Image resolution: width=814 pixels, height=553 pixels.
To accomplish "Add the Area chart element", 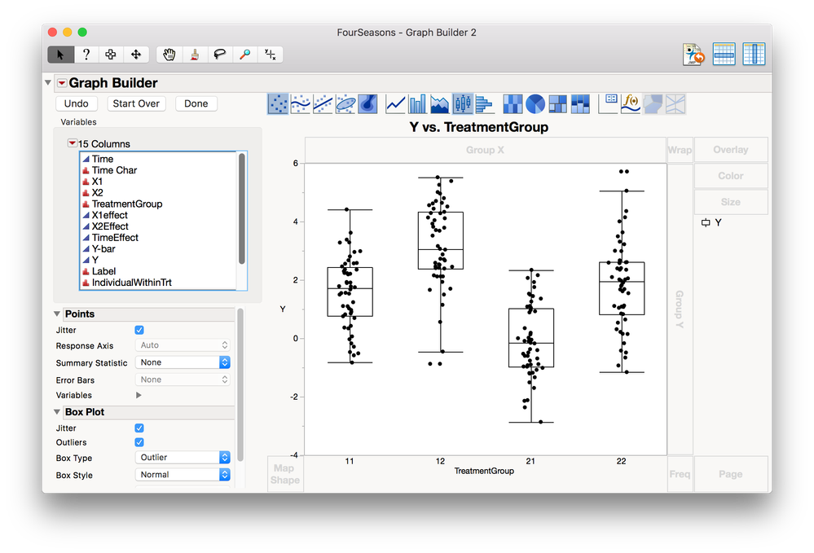I will (x=440, y=103).
